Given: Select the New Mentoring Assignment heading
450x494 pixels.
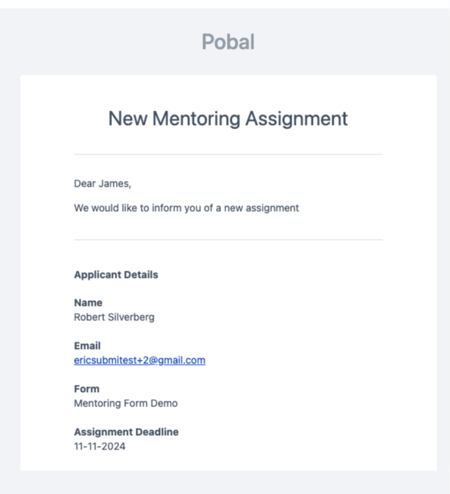Looking at the screenshot, I should tap(228, 118).
